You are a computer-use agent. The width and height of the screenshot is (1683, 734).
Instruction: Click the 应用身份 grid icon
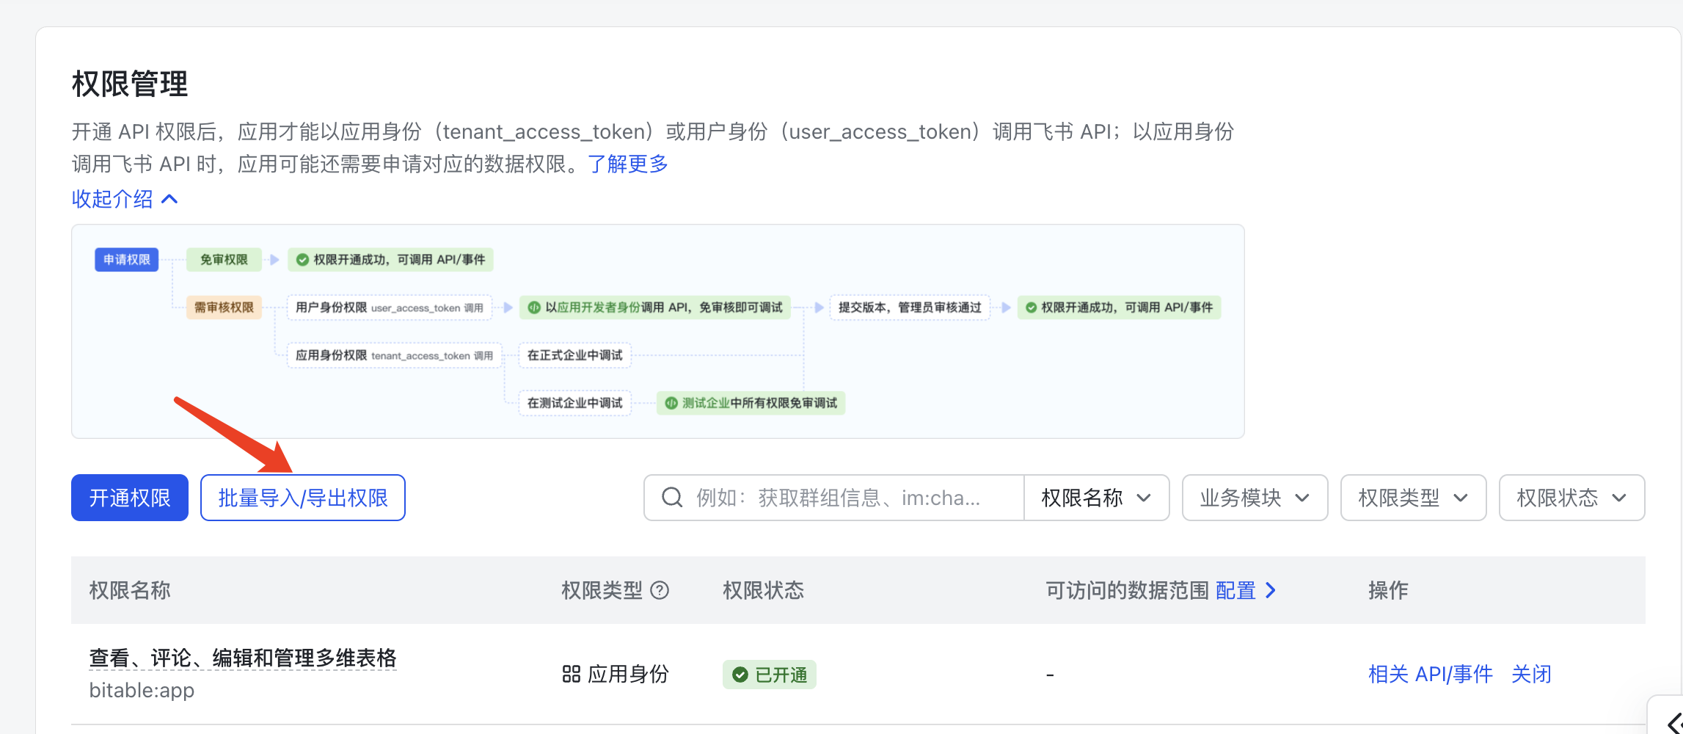pyautogui.click(x=571, y=674)
